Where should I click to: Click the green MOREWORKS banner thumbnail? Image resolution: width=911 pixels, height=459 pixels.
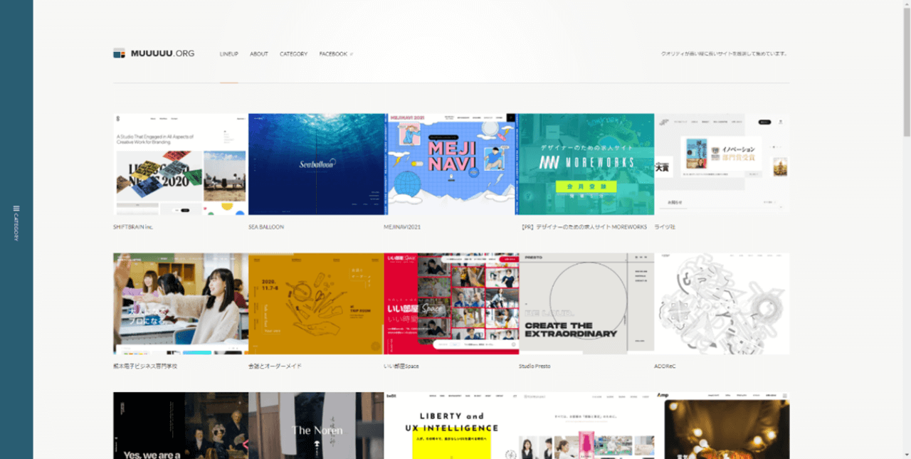coord(586,164)
